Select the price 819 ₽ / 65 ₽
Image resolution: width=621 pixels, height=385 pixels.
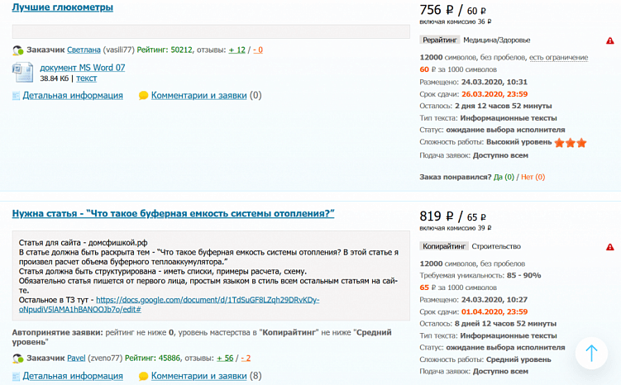click(452, 216)
